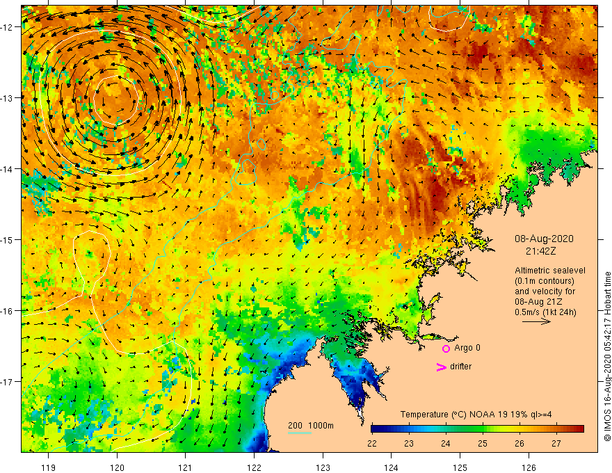612x473 pixels.
Task: Click the cyan 200 1000m depth contour line sample
Action: (x=300, y=433)
